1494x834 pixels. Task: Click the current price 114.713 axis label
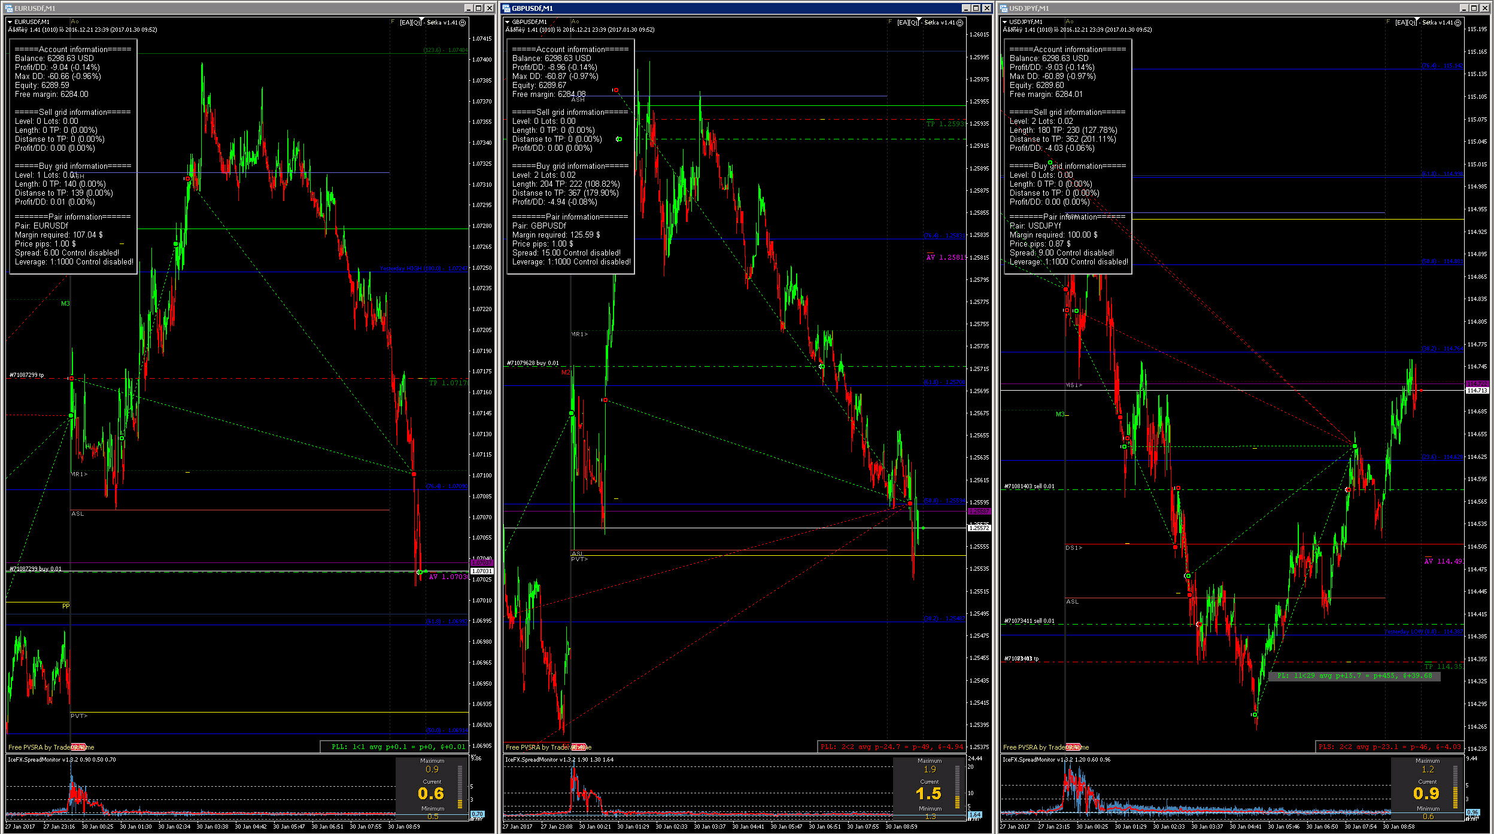[1477, 390]
